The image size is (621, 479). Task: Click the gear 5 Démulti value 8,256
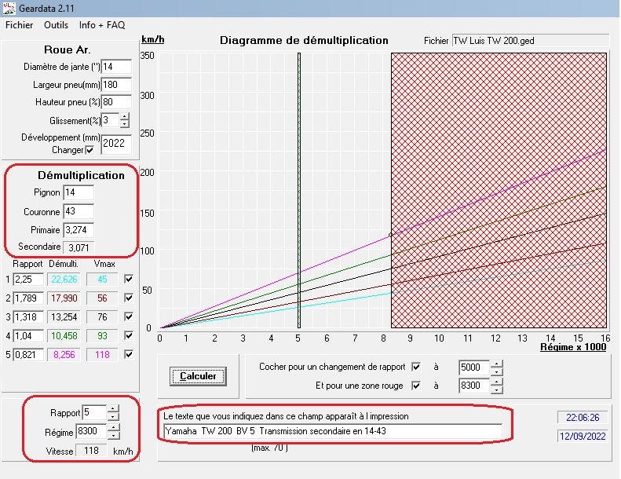click(x=64, y=355)
